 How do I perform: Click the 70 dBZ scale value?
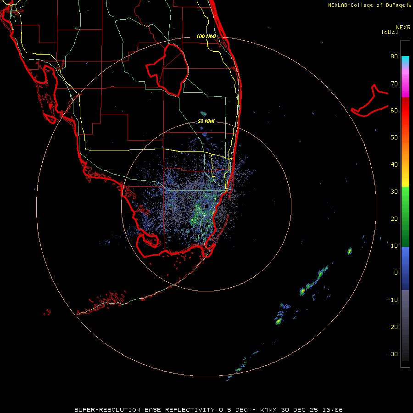point(394,83)
